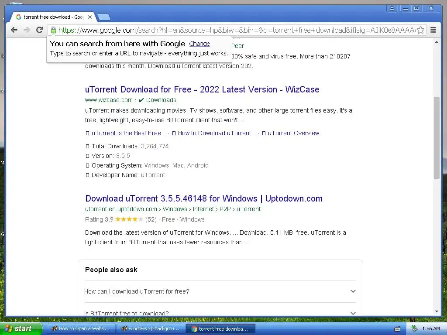Bookmark this page with the star icon

pyautogui.click(x=420, y=30)
